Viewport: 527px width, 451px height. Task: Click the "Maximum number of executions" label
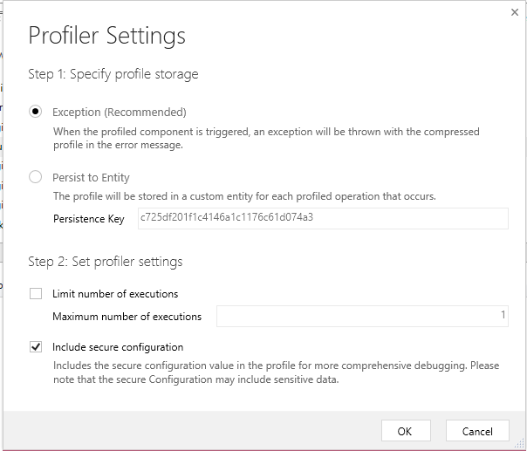127,317
